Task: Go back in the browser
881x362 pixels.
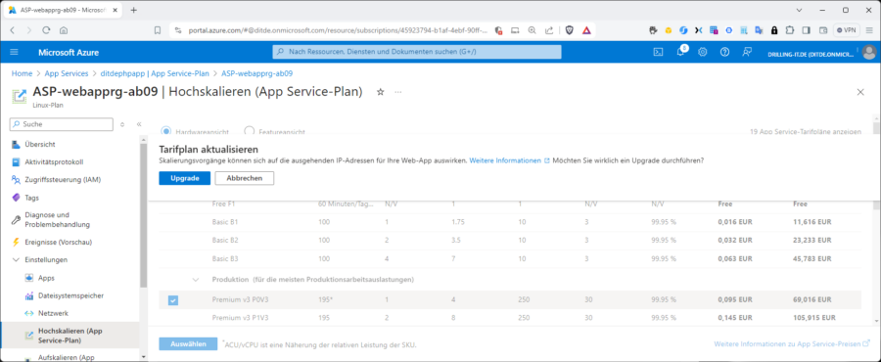Action: 13,30
